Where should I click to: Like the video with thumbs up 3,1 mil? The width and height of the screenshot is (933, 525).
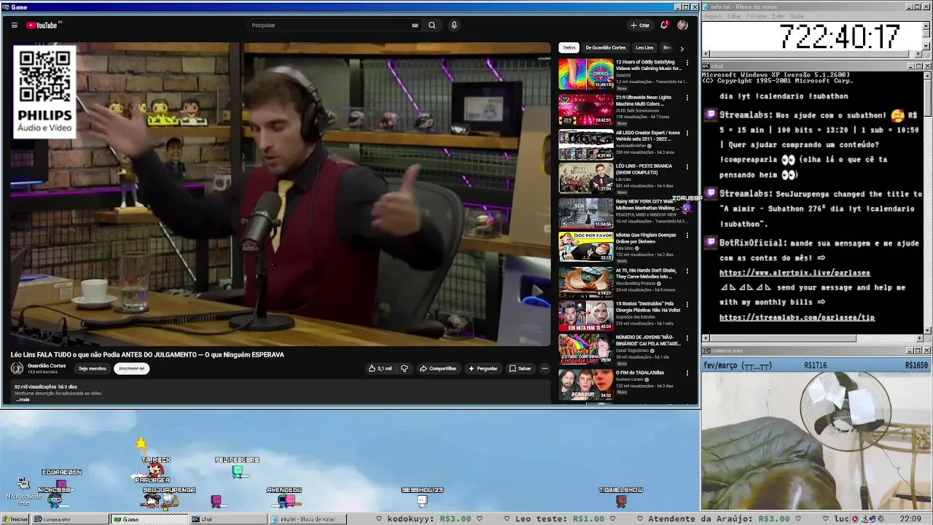(380, 368)
